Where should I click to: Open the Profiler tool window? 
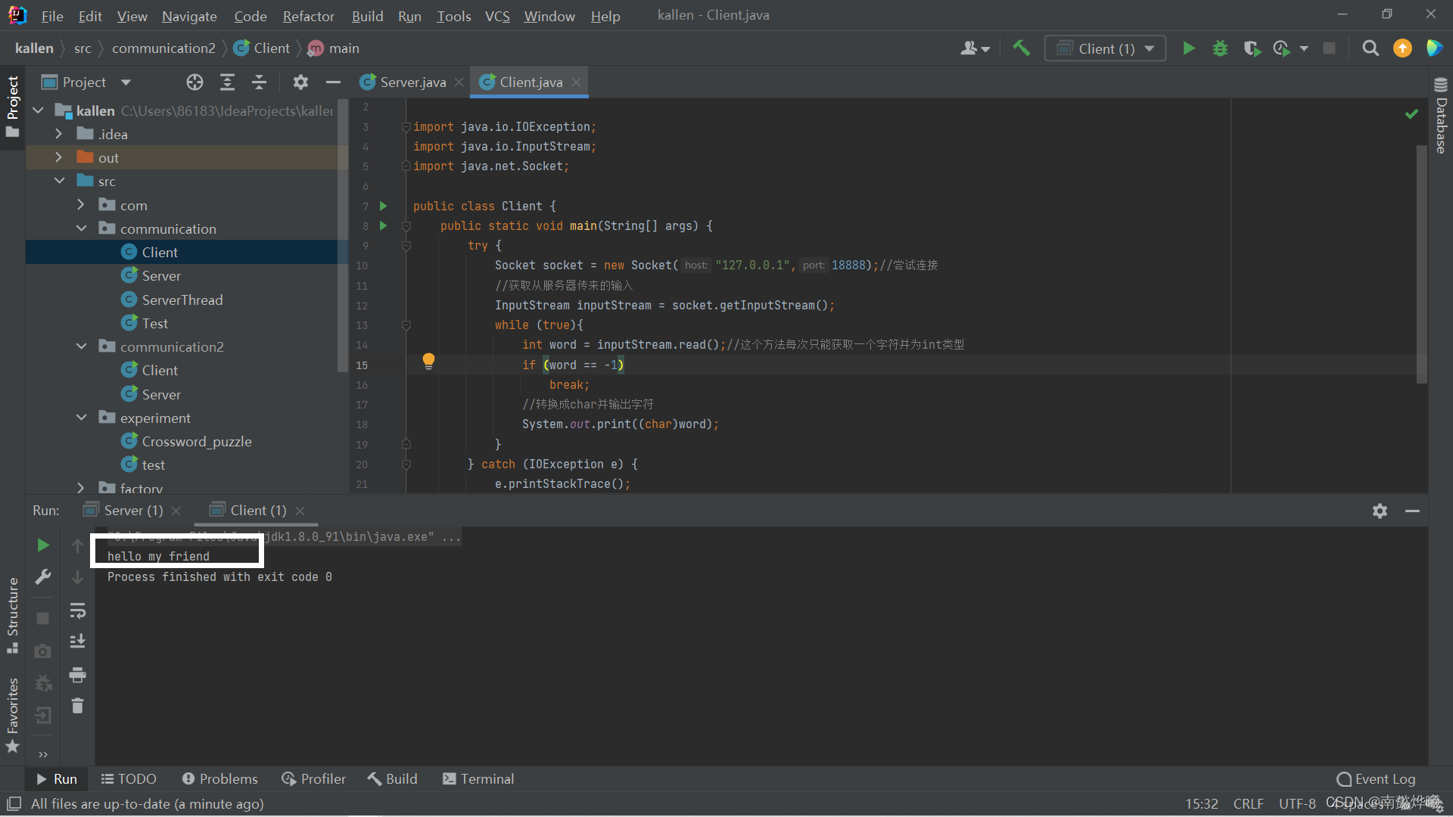pos(313,778)
